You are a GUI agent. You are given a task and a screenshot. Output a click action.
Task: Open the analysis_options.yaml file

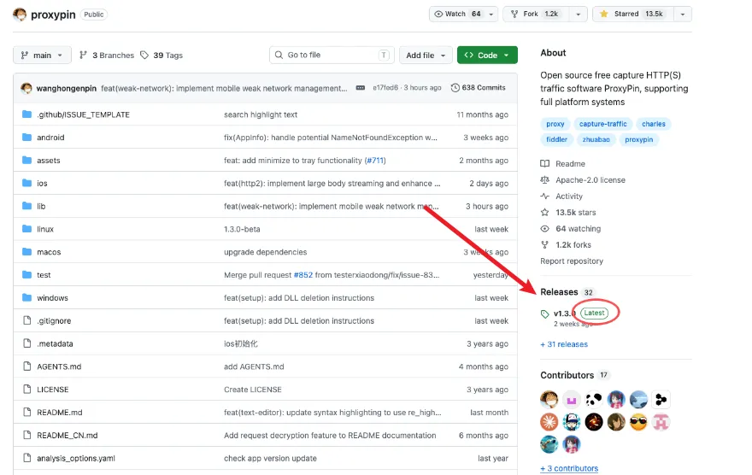click(x=76, y=458)
